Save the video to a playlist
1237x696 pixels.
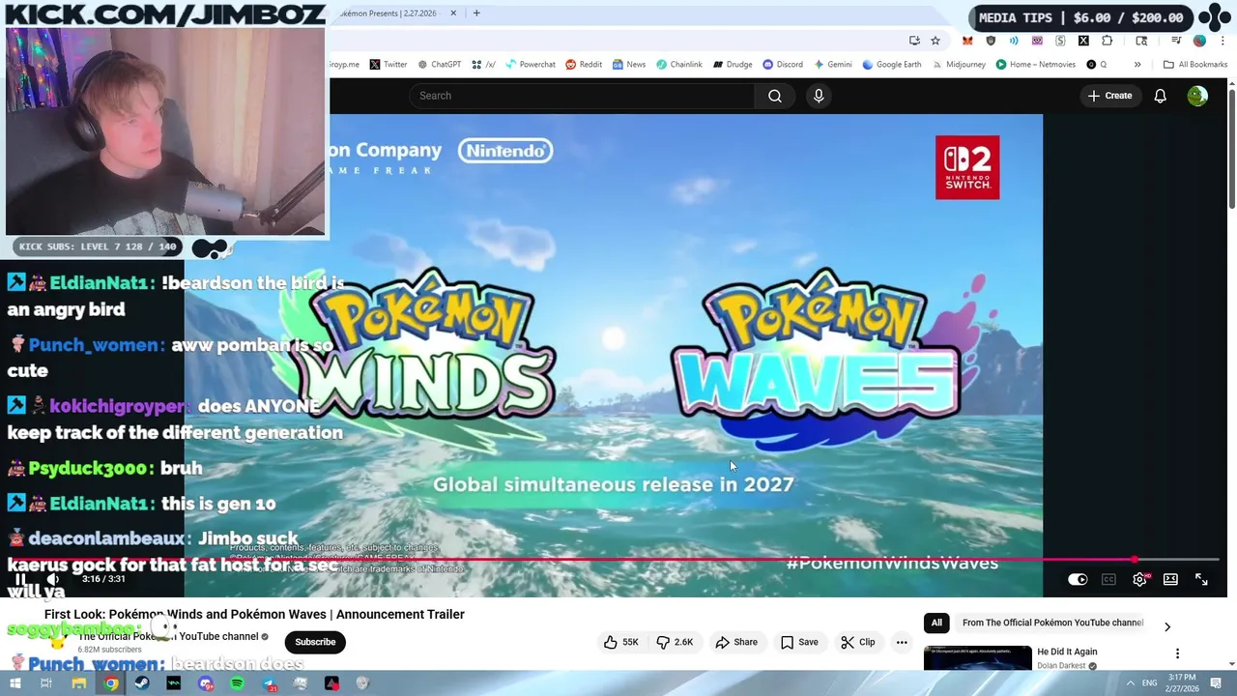pyautogui.click(x=799, y=642)
